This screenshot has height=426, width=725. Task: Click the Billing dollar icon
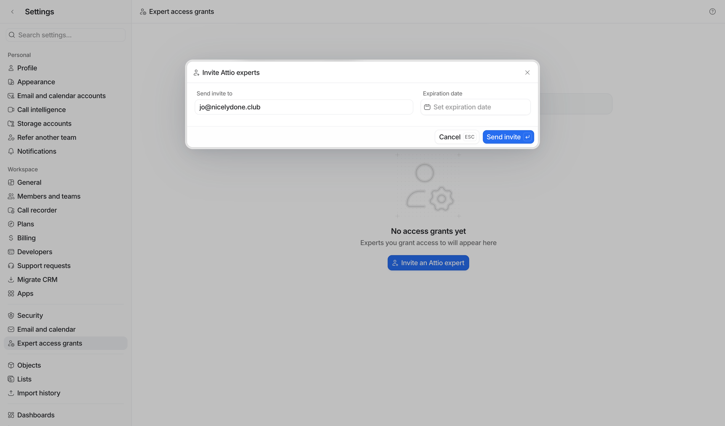click(x=11, y=238)
